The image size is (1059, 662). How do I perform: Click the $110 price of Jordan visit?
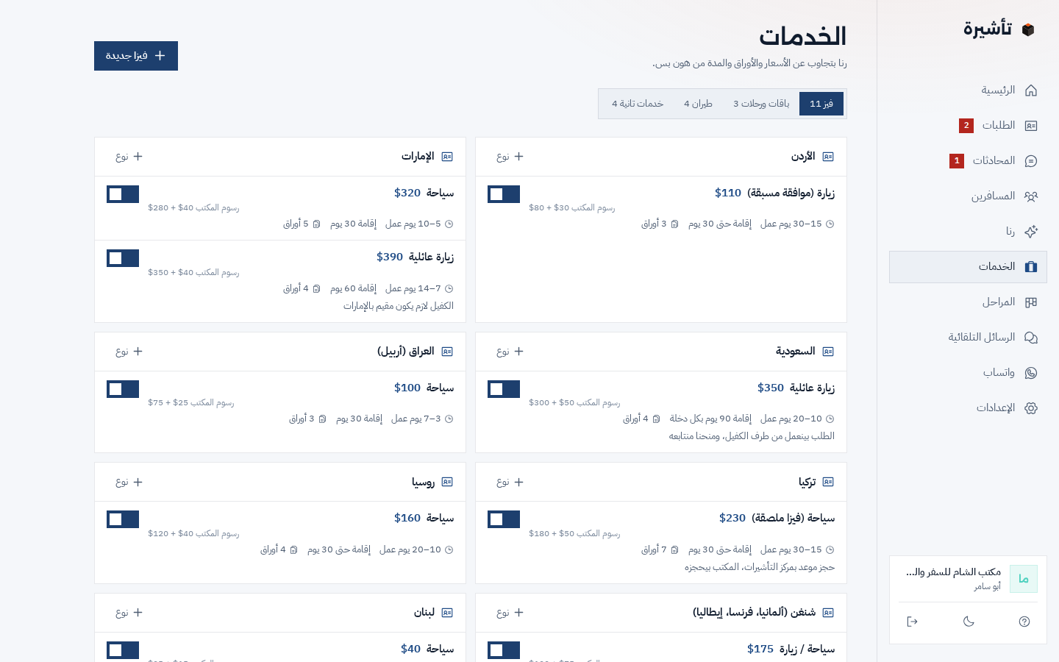click(x=728, y=193)
